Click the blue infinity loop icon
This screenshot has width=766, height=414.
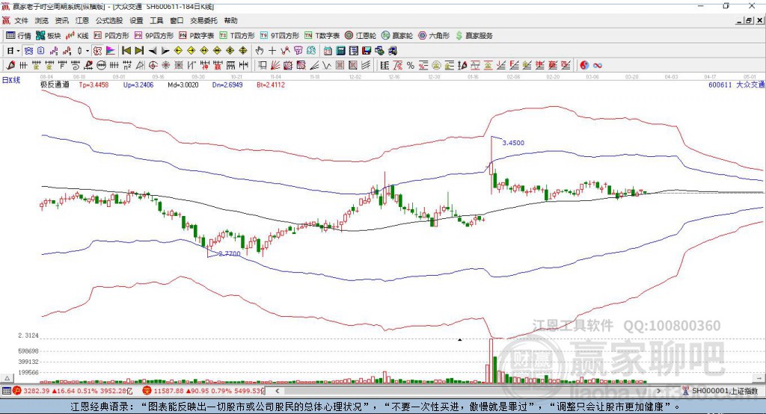click(598, 65)
